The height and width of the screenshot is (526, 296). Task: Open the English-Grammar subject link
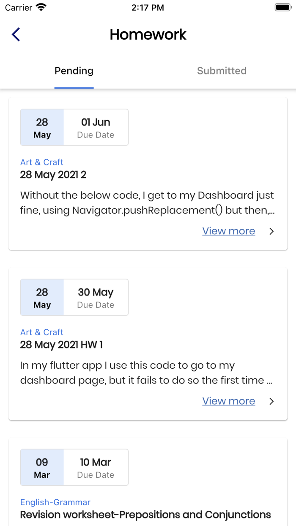click(x=55, y=502)
